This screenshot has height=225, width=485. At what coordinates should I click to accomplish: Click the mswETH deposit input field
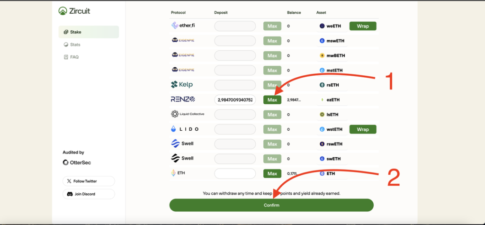(235, 41)
